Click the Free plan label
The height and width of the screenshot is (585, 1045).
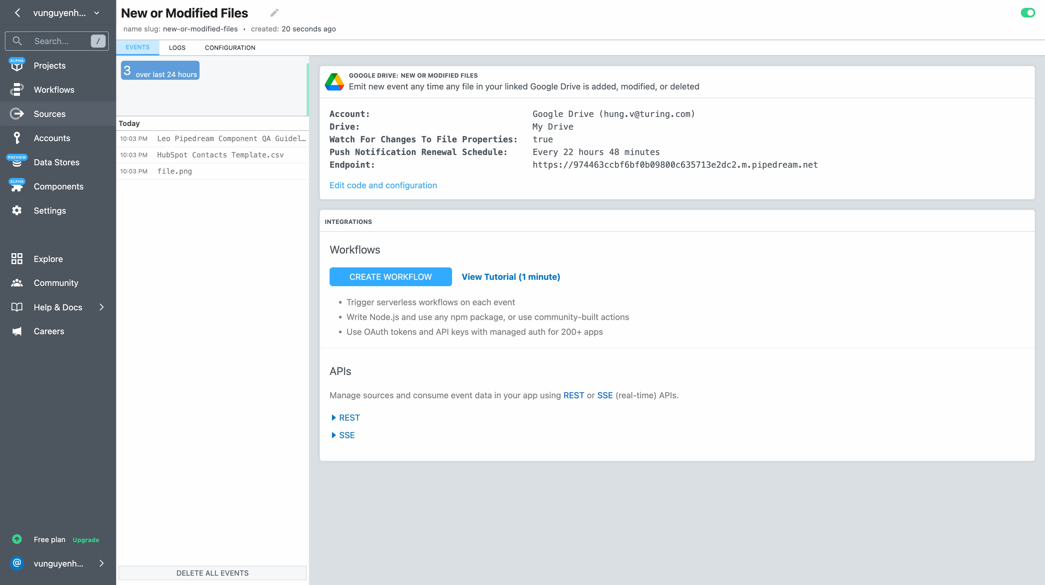tap(50, 539)
